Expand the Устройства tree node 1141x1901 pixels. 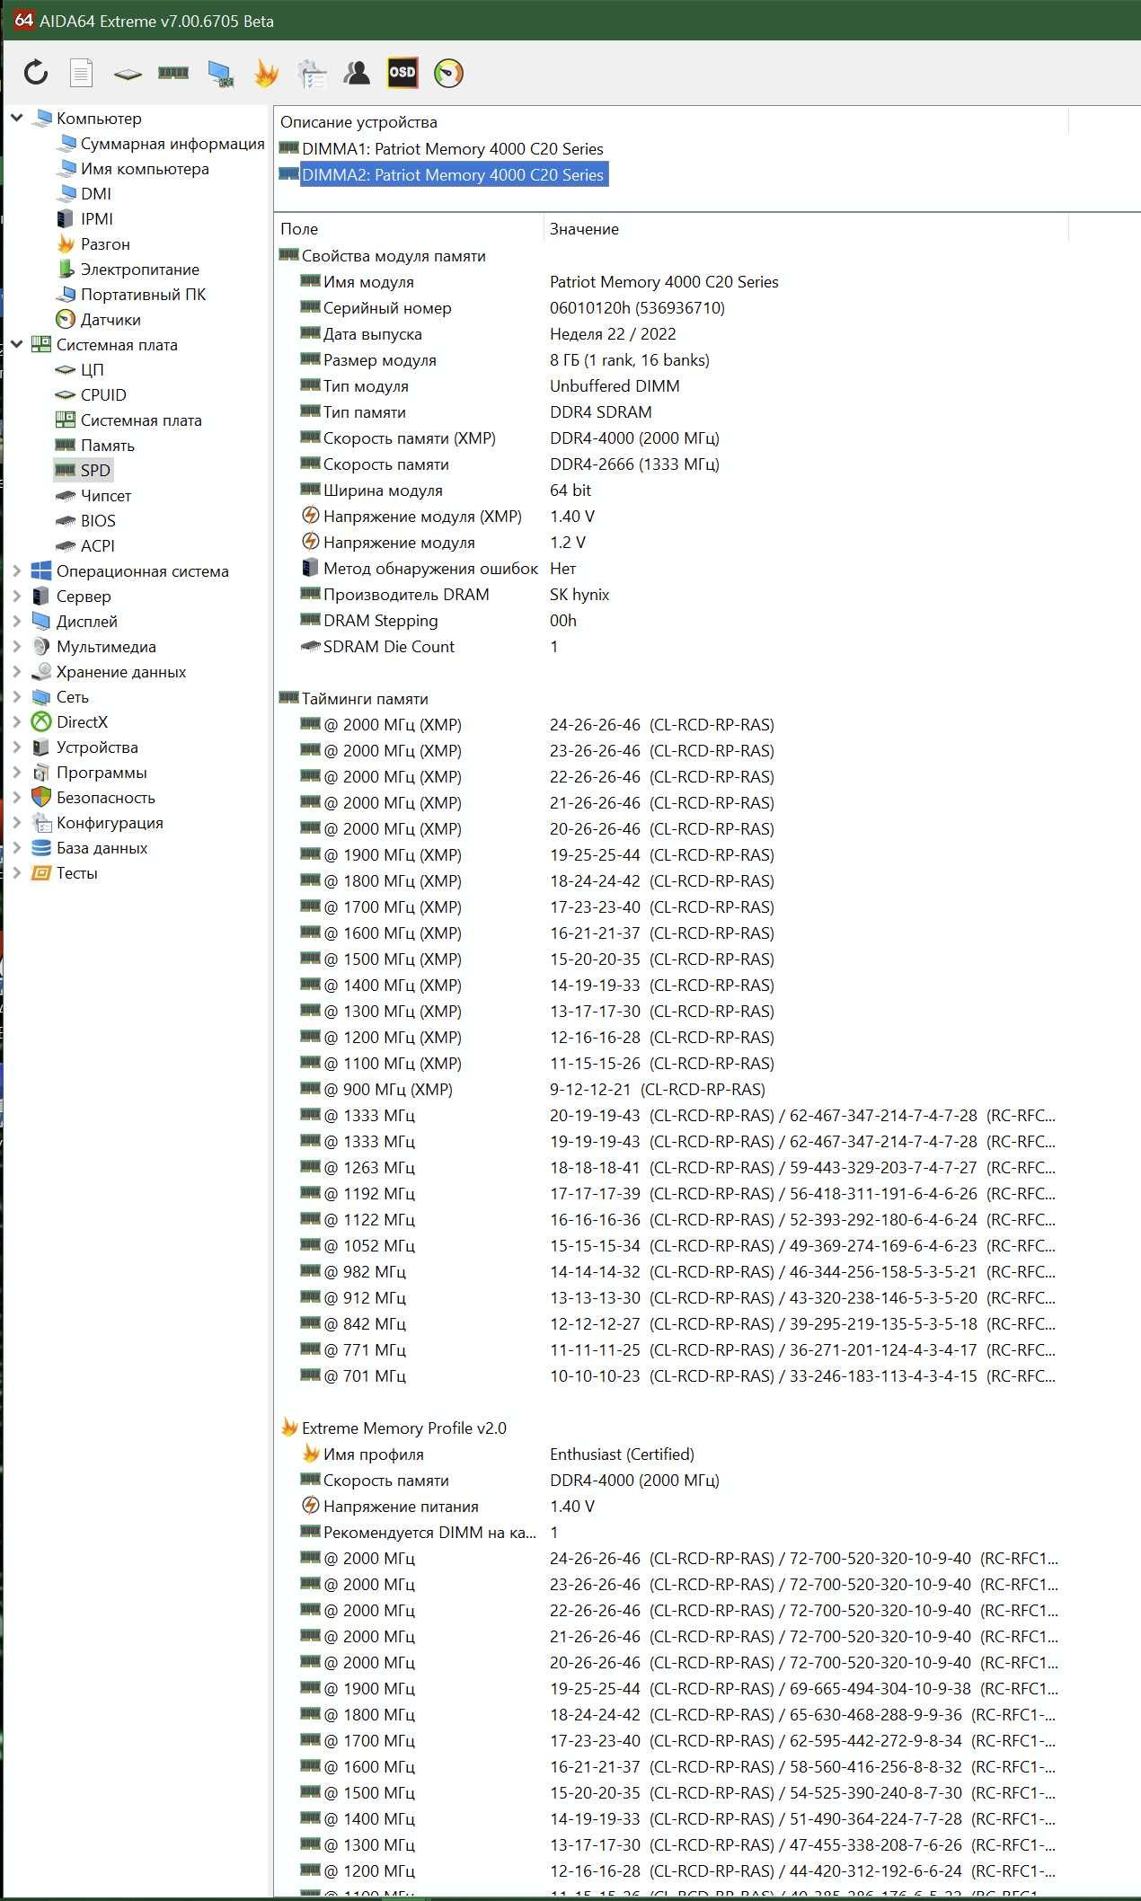[16, 747]
